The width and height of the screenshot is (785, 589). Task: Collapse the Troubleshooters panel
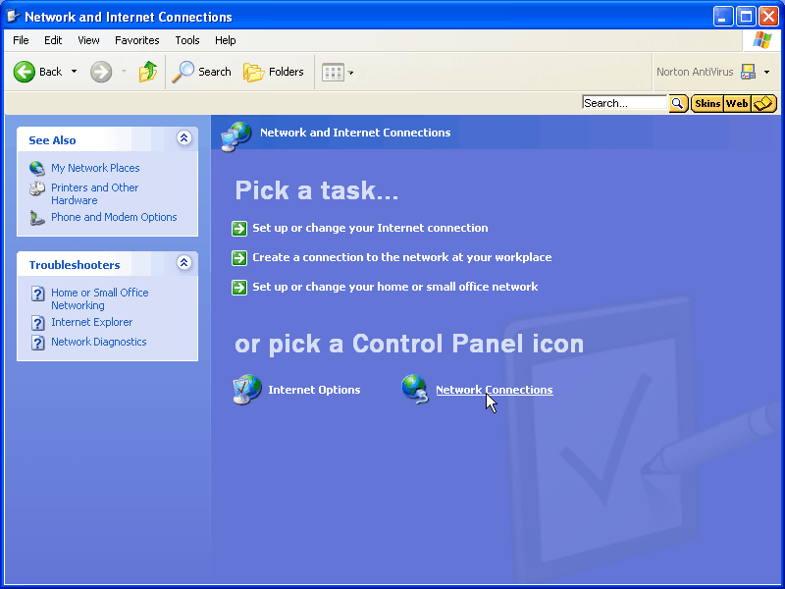(x=183, y=264)
